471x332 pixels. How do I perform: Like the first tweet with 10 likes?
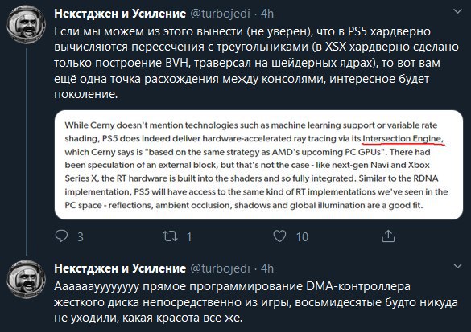[279, 236]
